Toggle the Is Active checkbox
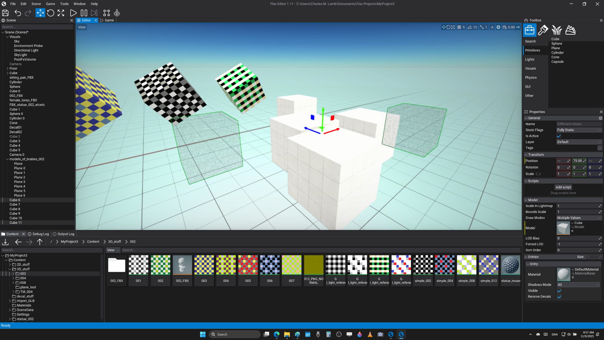Screen dimensions: 604x340 coord(559,136)
